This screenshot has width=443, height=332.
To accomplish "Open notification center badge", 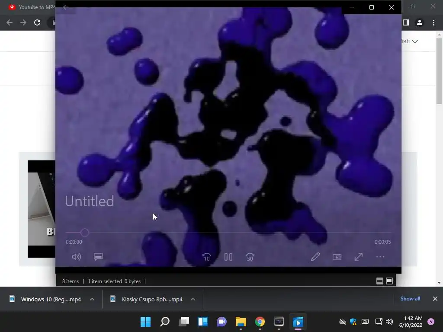I will (431, 322).
